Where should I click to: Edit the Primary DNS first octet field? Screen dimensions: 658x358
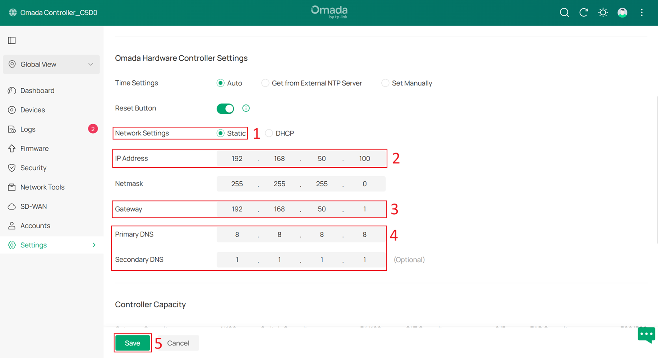tap(237, 234)
